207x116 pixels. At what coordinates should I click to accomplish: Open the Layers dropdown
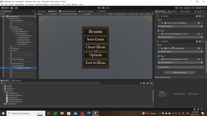[189, 8]
